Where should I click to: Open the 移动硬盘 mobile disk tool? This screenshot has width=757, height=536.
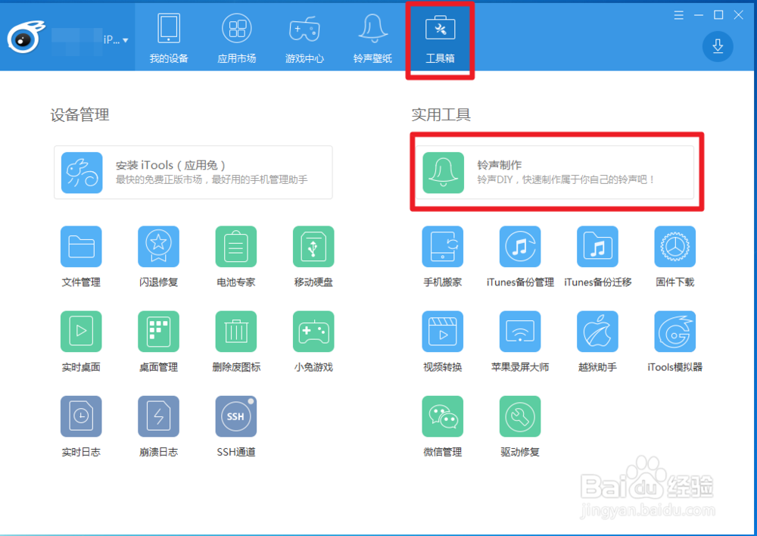[313, 247]
